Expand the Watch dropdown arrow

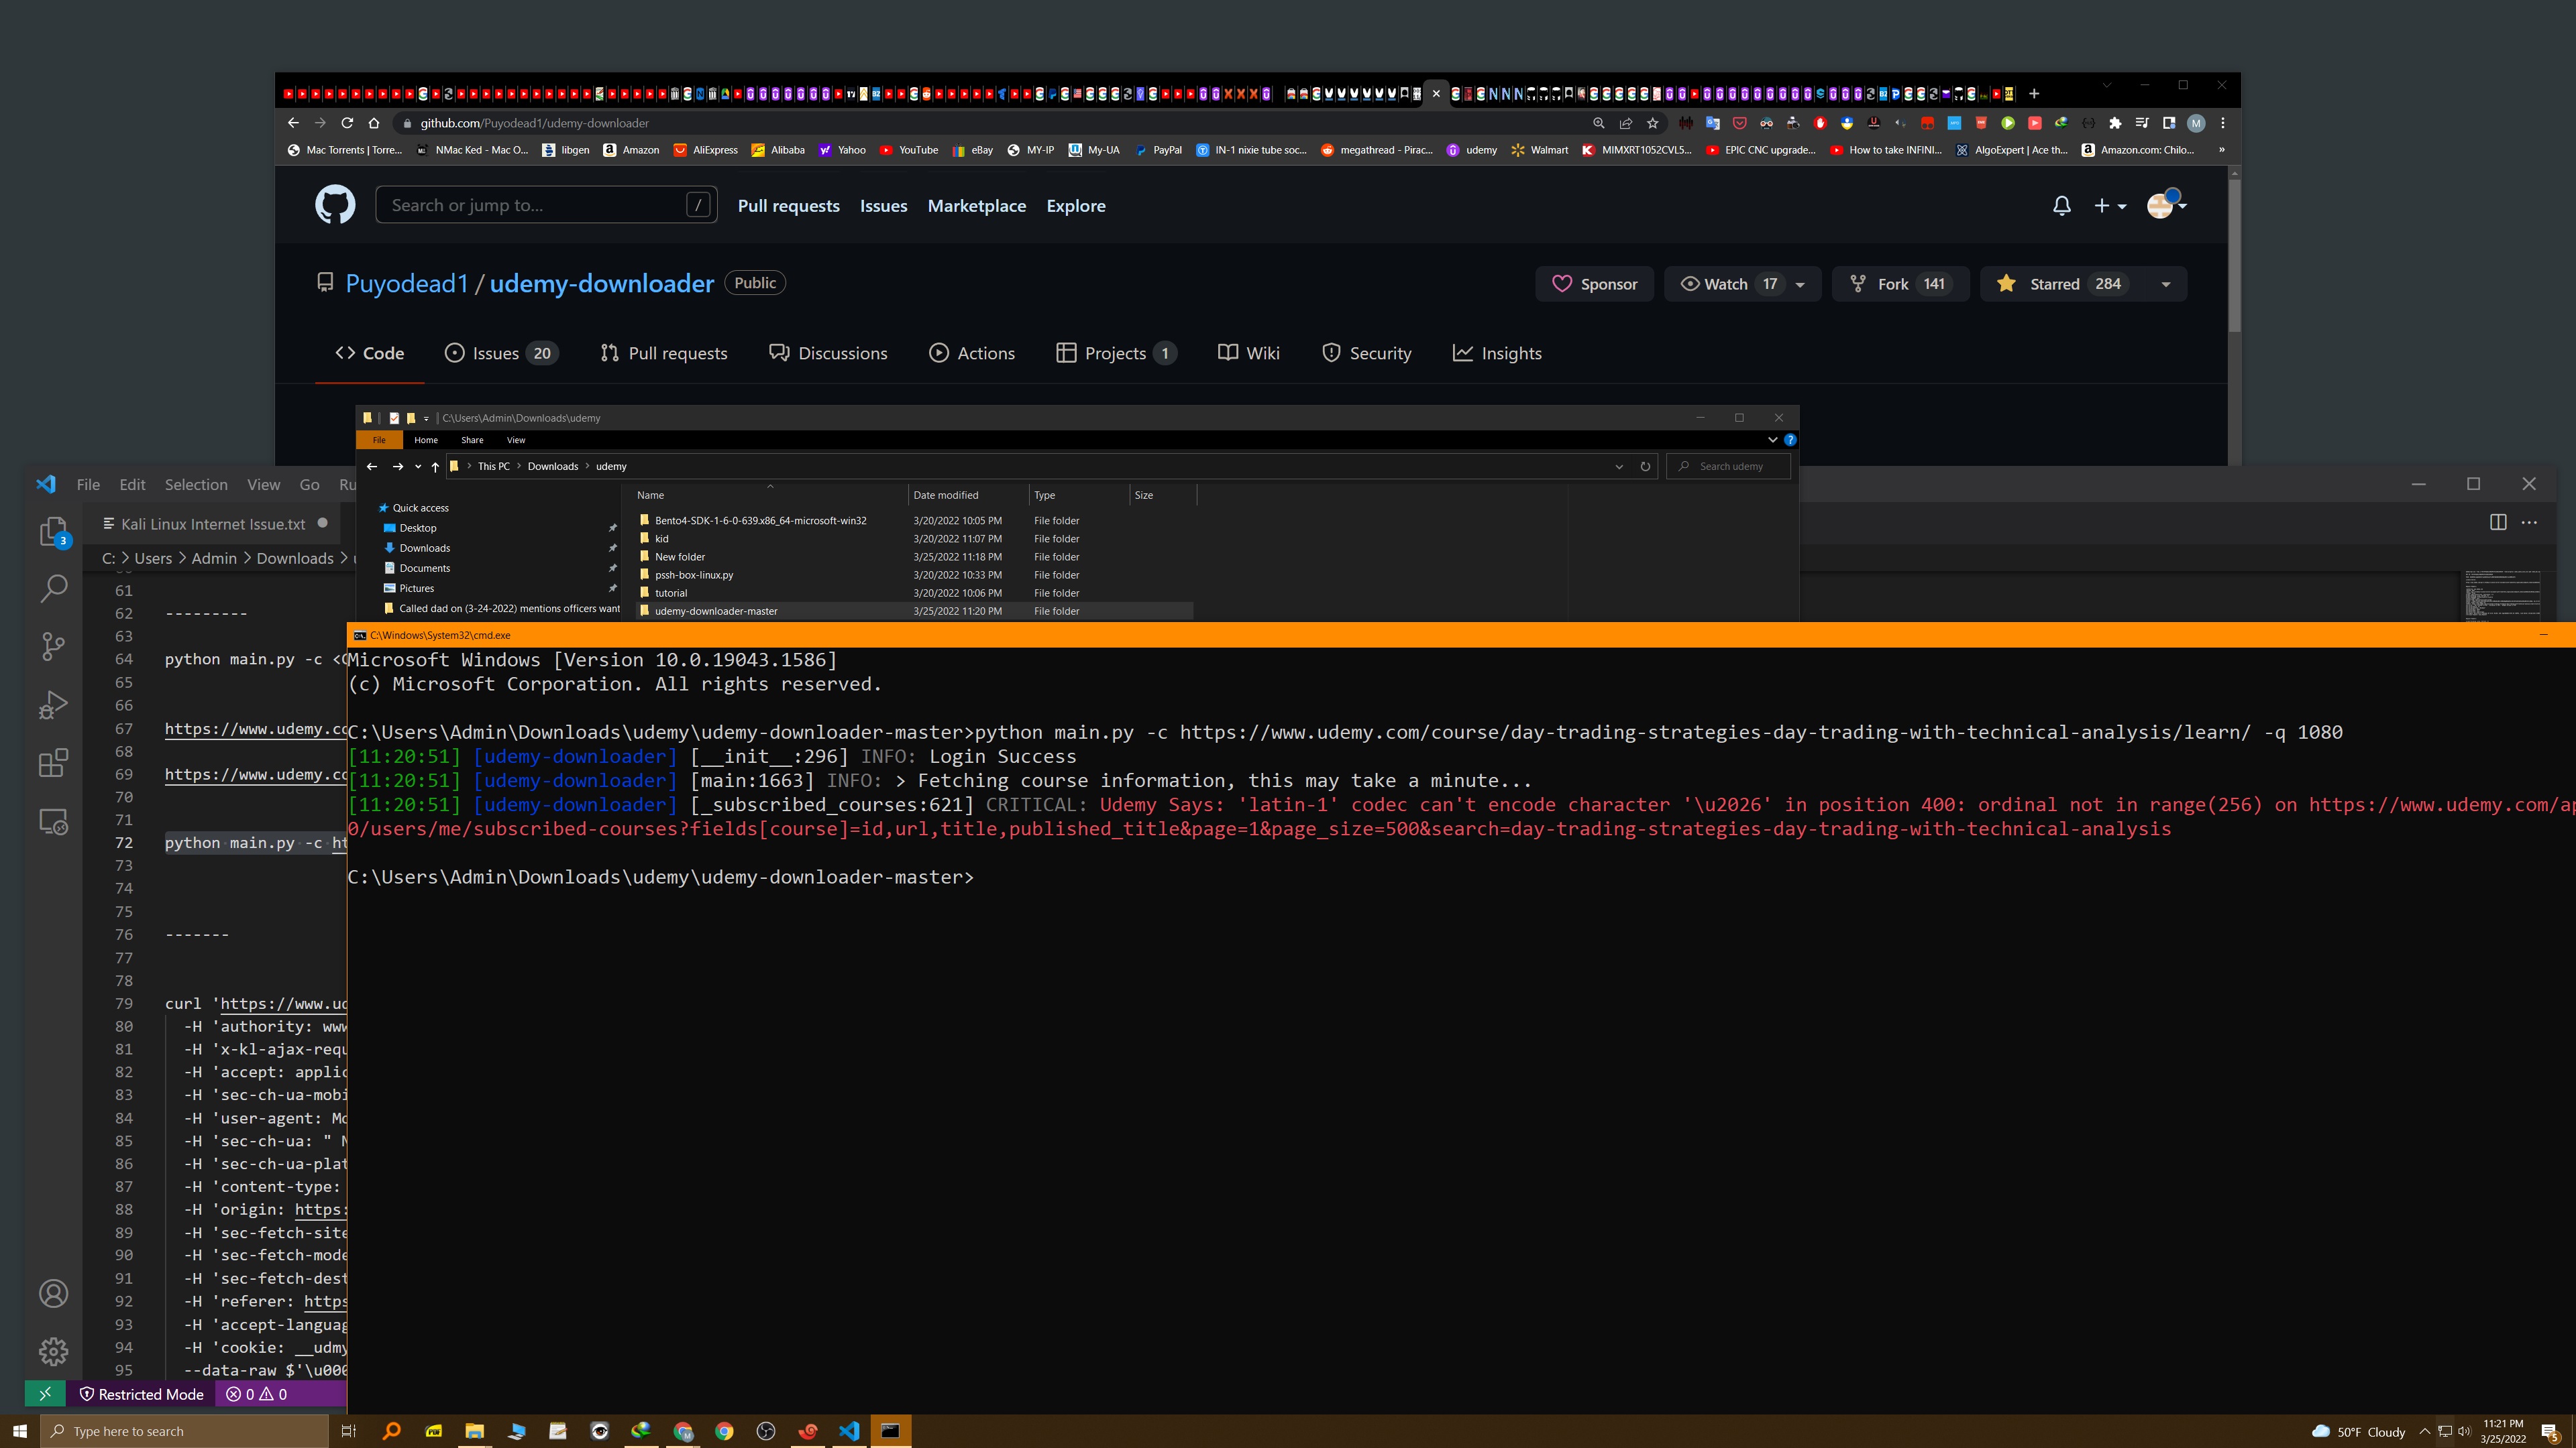(x=1800, y=285)
